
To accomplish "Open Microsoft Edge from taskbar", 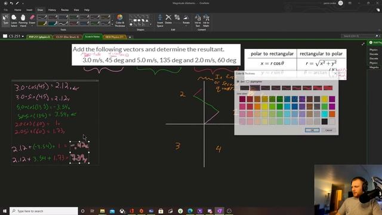I will pyautogui.click(x=190, y=211).
